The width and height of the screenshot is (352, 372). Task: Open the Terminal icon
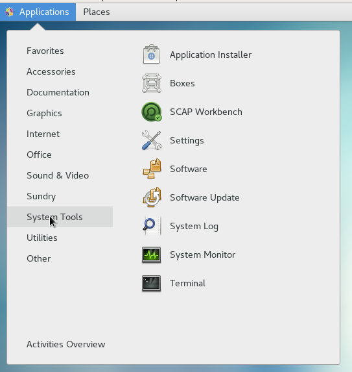151,283
